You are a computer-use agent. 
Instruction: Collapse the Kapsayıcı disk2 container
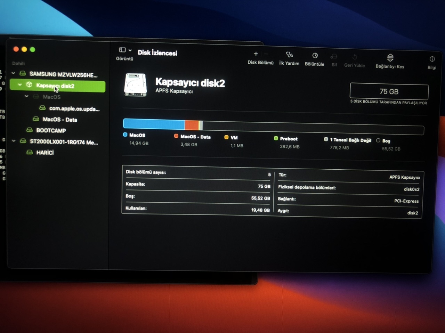pyautogui.click(x=20, y=85)
